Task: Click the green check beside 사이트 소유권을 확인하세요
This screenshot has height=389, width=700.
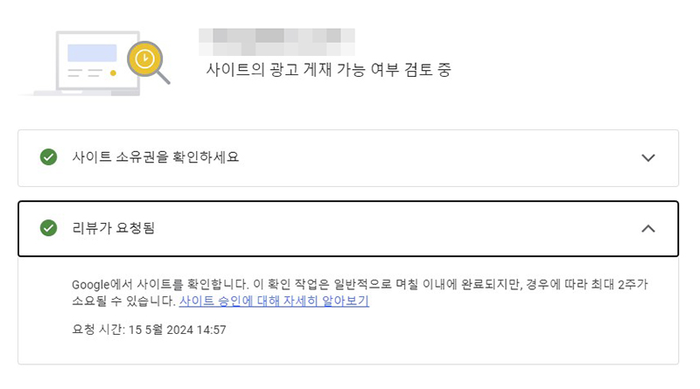Action: (49, 157)
